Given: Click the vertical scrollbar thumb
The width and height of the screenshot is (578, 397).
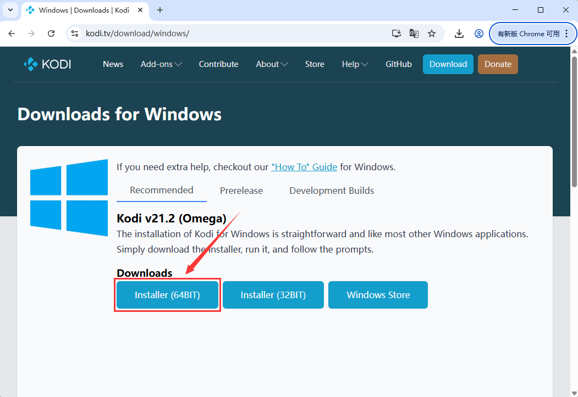Looking at the screenshot, I should pos(574,121).
